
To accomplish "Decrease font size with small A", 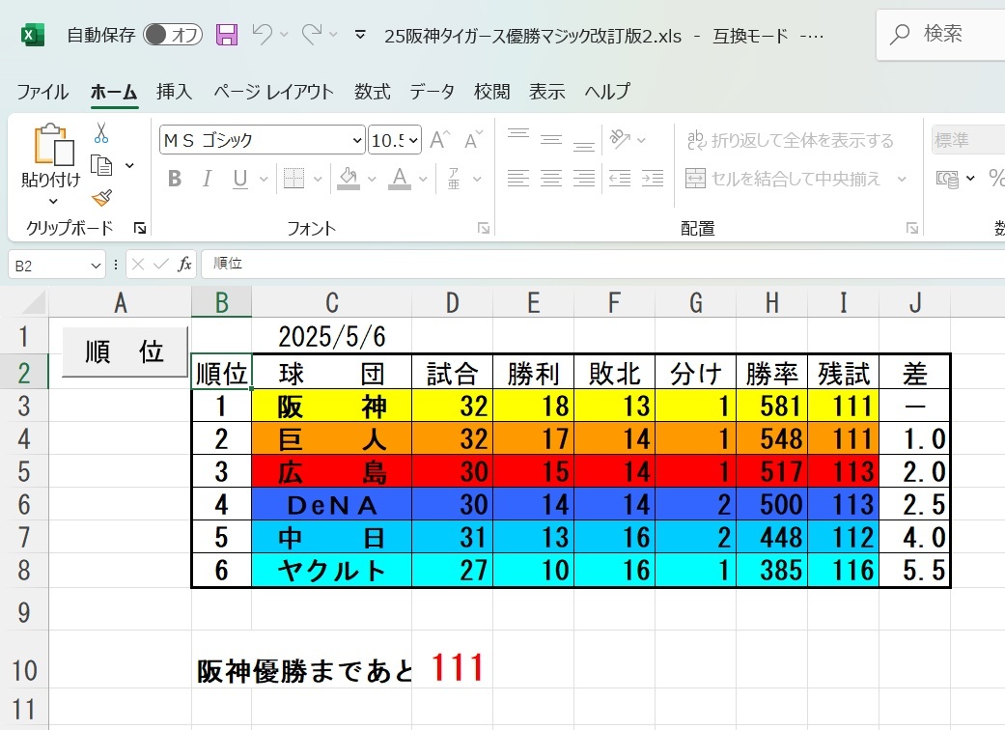I will tap(474, 140).
